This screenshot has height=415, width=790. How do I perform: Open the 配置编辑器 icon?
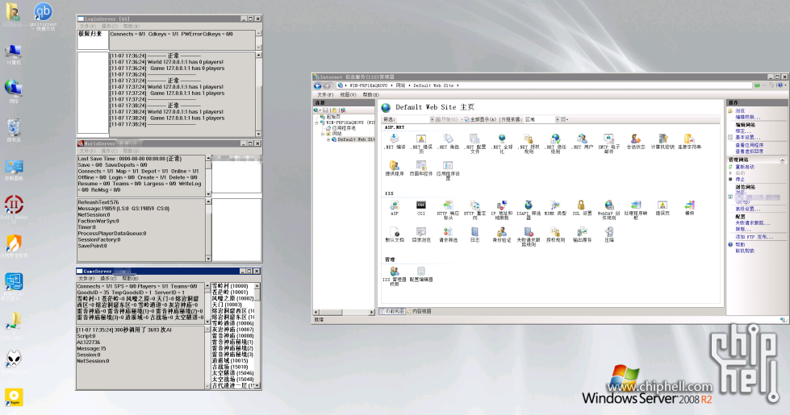pos(421,272)
